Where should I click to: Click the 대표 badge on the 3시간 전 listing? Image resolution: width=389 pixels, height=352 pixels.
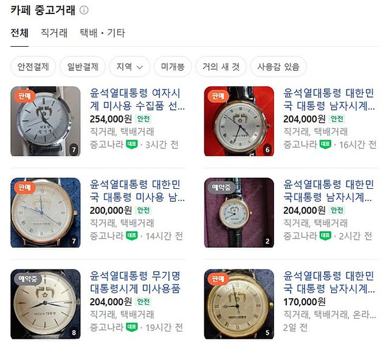[x=132, y=144]
